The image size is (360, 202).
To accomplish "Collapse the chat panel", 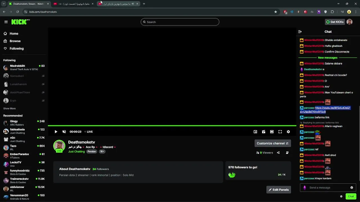I will pos(300,32).
